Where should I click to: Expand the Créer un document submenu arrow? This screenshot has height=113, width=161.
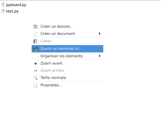pyautogui.click(x=100, y=34)
